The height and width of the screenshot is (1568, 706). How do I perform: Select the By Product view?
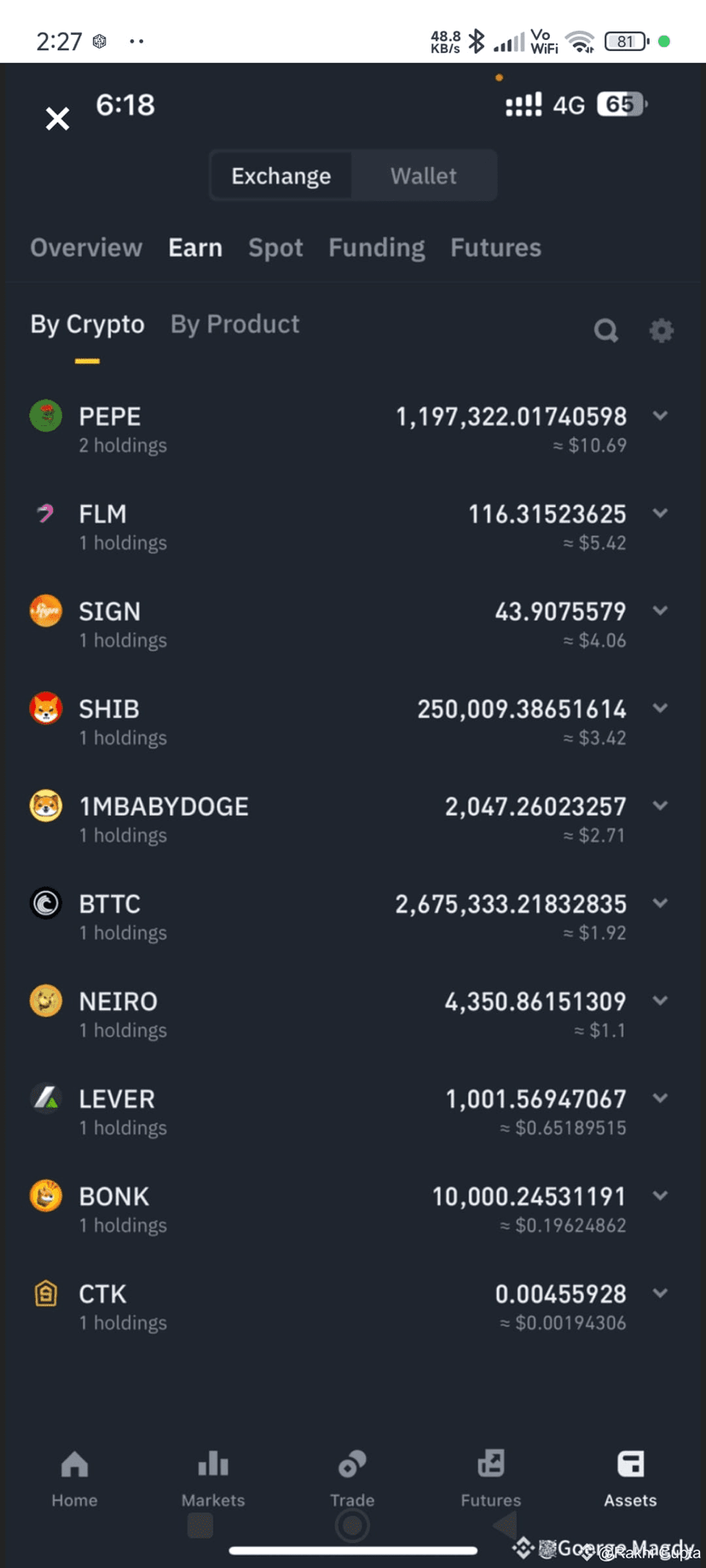tap(235, 324)
